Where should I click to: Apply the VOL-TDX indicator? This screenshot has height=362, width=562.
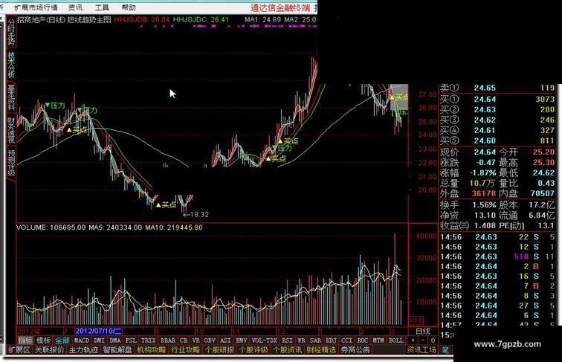(x=265, y=340)
